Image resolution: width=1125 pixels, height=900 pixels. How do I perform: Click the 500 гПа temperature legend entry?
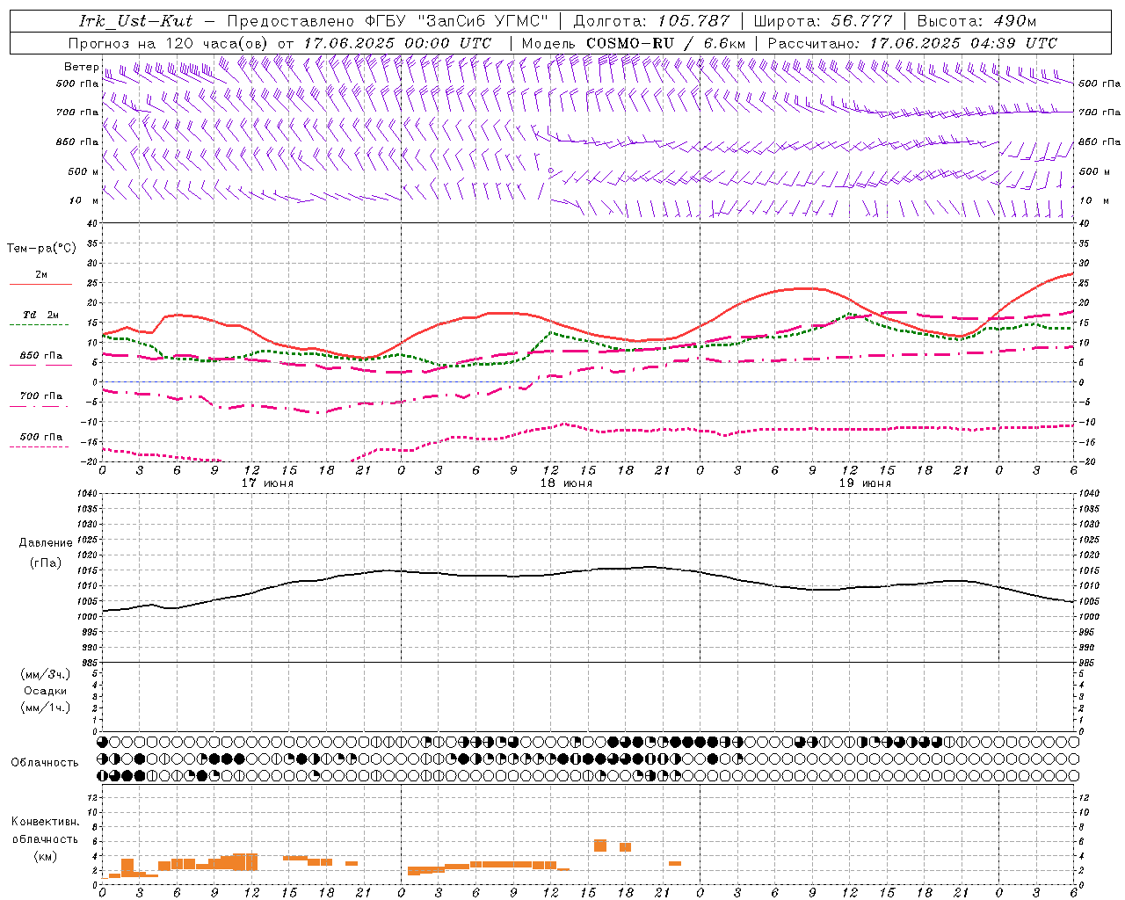(40, 438)
